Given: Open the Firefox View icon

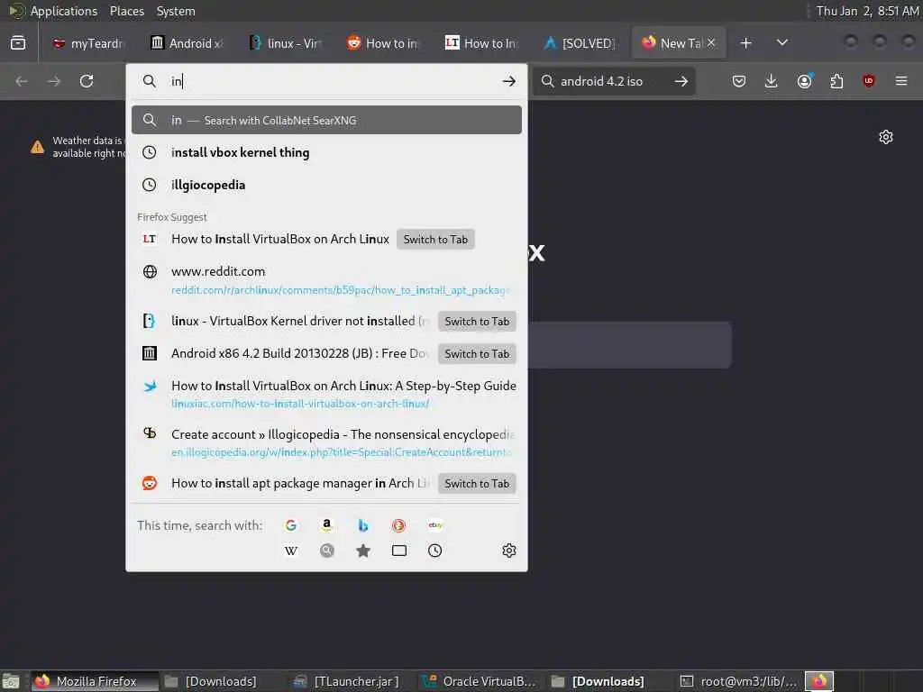Looking at the screenshot, I should (18, 43).
